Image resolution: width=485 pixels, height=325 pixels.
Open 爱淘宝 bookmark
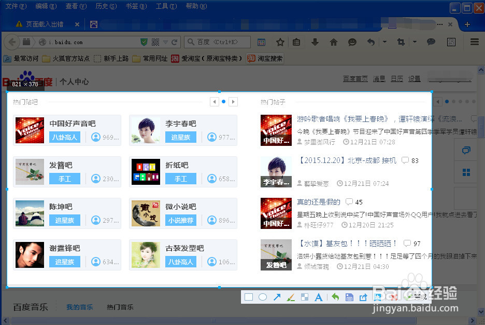point(206,58)
